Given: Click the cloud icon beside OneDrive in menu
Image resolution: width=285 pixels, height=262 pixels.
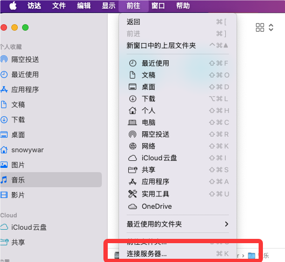Looking at the screenshot, I should point(133,207).
